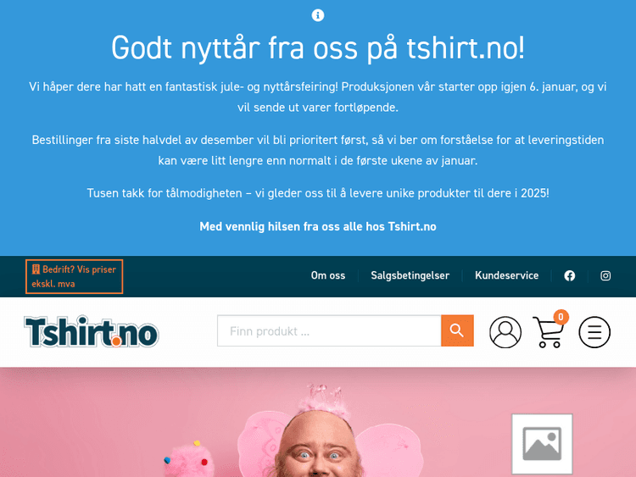636x477 pixels.
Task: Expand the hamburger menu icon
Action: (594, 332)
